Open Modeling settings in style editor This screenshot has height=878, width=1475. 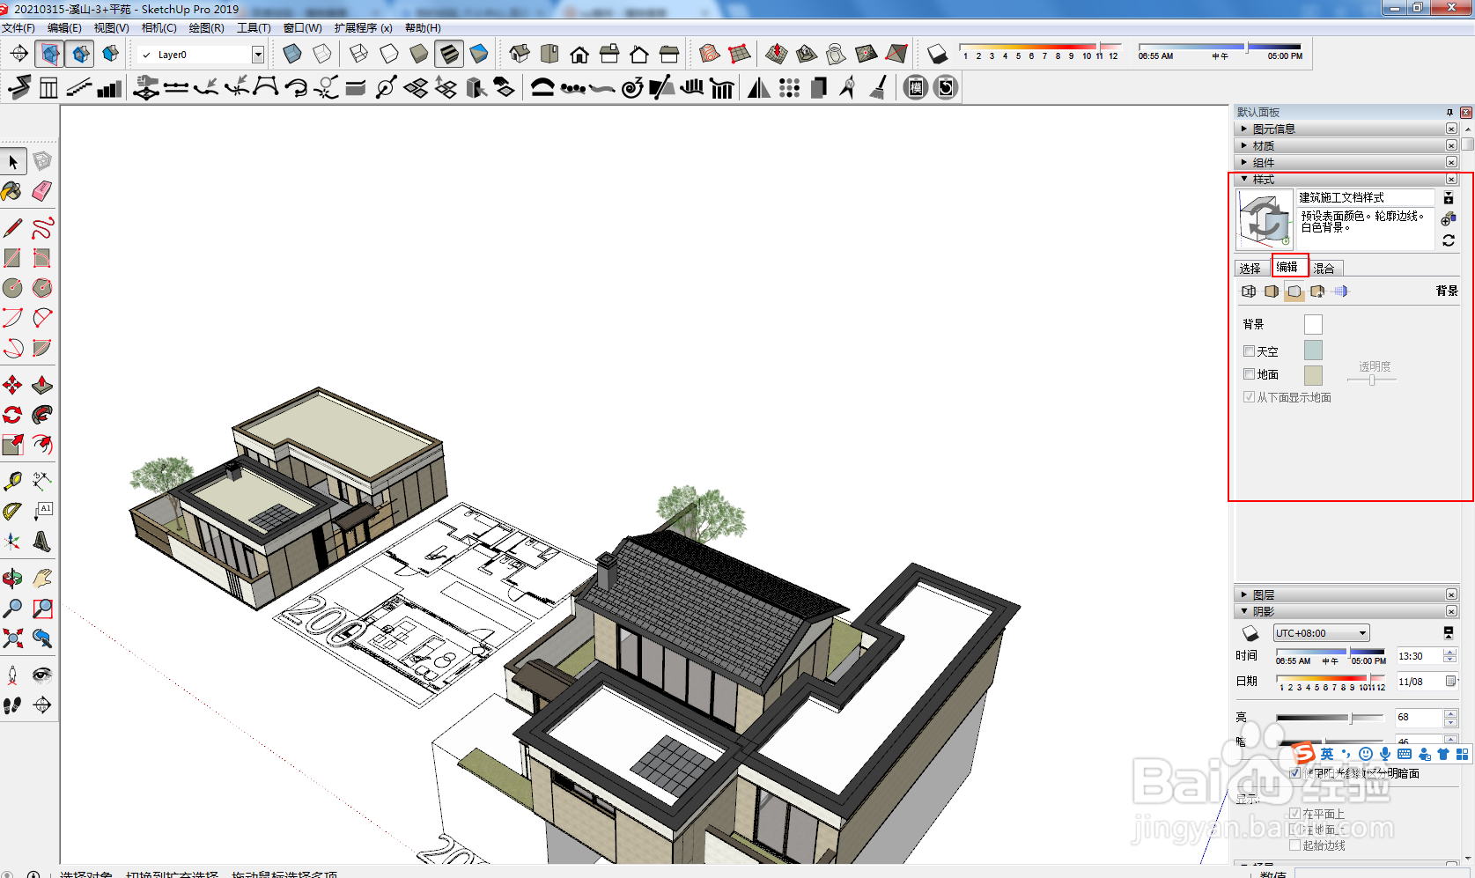click(1340, 291)
